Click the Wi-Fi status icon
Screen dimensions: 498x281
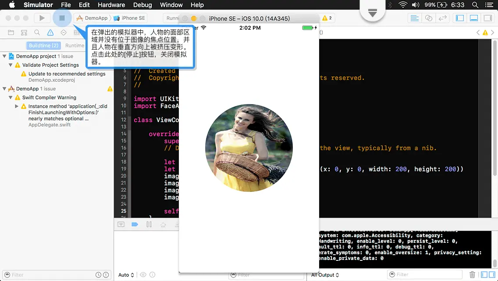[x=403, y=5]
